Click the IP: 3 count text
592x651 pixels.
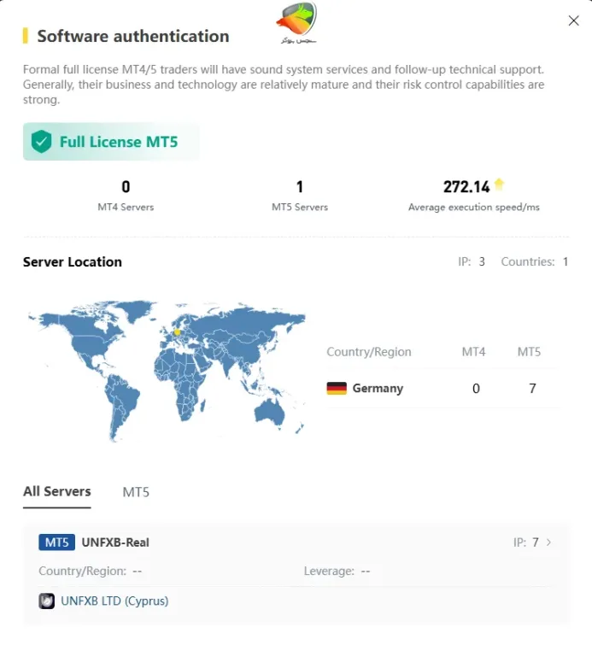tap(472, 261)
